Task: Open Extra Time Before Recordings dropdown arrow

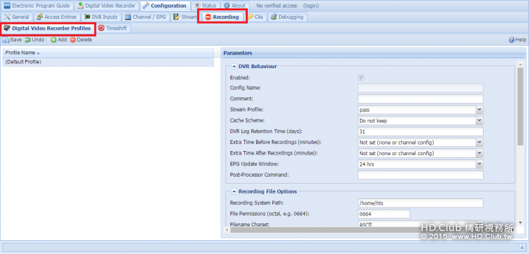Action: point(480,143)
